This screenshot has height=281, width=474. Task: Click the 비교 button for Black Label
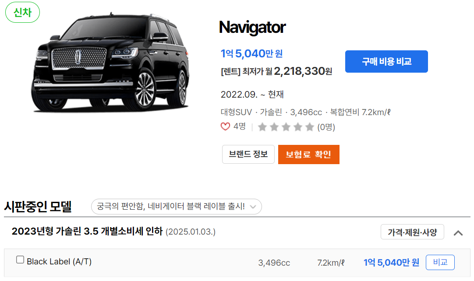click(x=440, y=262)
